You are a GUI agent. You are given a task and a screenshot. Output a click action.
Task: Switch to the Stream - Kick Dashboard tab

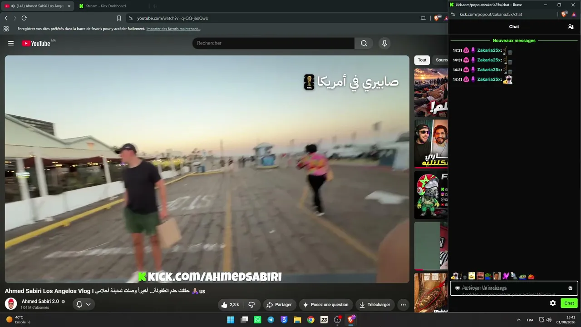coord(111,6)
